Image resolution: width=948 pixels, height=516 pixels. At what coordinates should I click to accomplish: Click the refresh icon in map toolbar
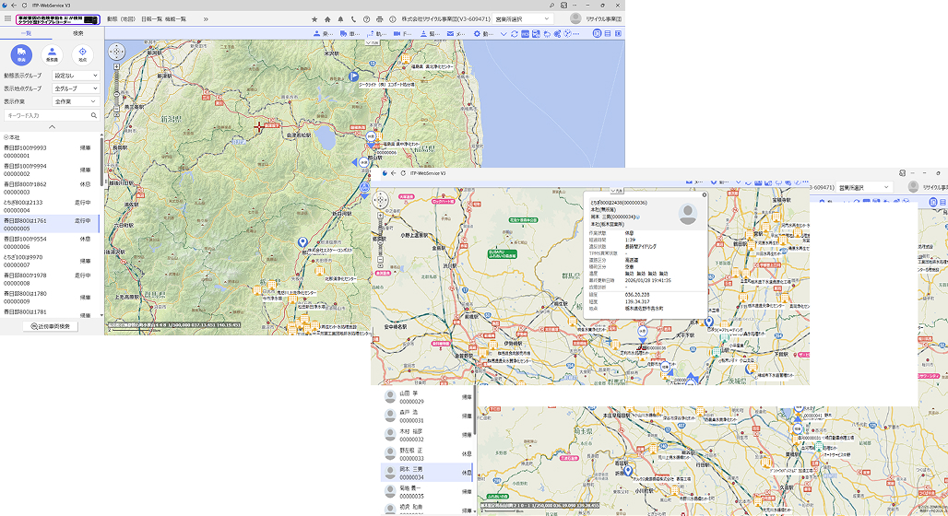[515, 34]
